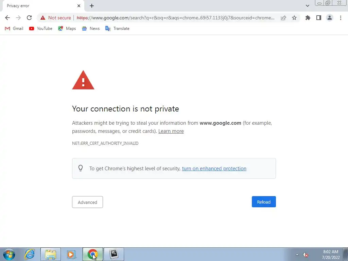Click the Advanced button
Image resolution: width=348 pixels, height=261 pixels.
point(87,202)
